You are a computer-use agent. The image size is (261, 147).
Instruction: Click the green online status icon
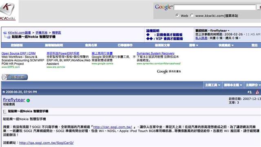pyautogui.click(x=28, y=100)
